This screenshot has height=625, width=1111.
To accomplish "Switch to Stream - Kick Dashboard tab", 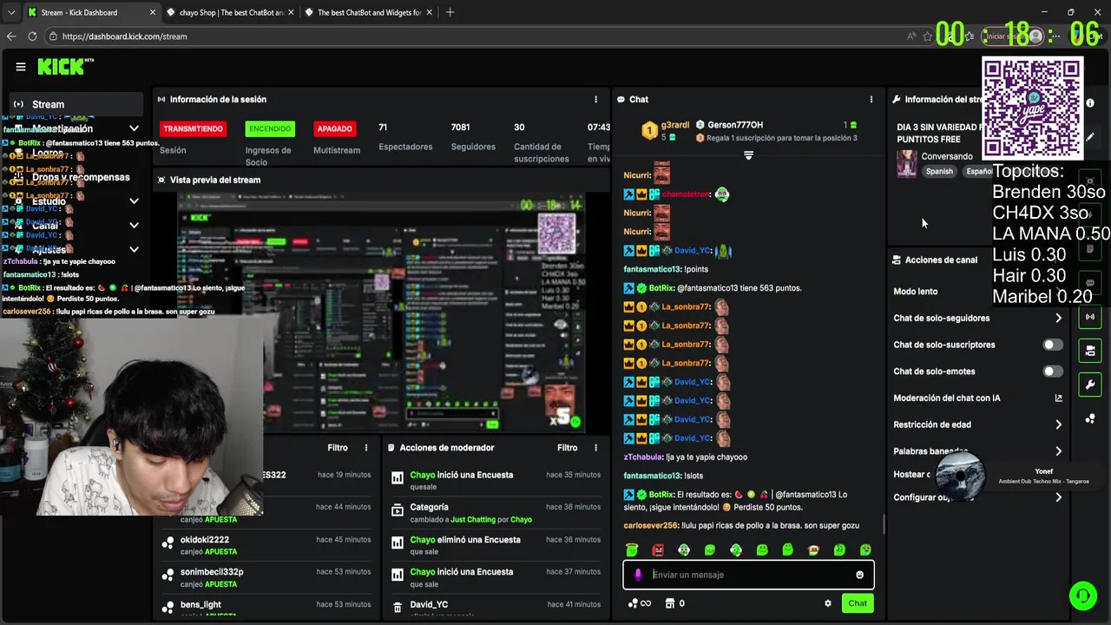I will [x=92, y=12].
